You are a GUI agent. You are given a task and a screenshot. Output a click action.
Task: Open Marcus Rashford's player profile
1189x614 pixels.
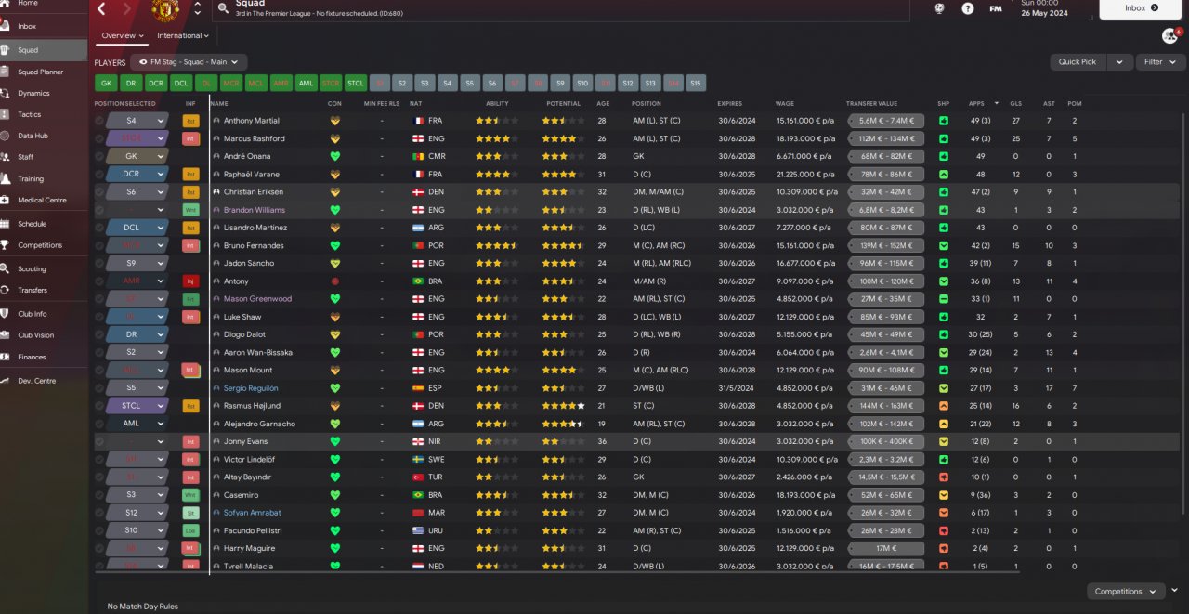point(254,138)
